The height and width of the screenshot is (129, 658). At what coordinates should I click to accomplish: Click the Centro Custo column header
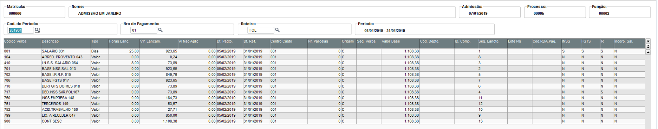point(289,43)
